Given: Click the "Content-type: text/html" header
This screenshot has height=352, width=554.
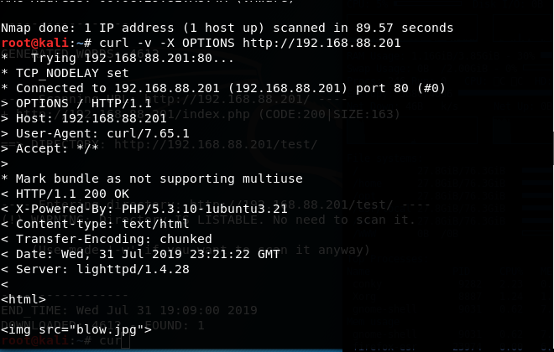Looking at the screenshot, I should [x=95, y=224].
